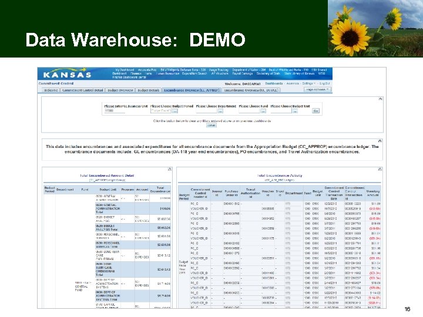
Task: Click the Purchase Order Id column header
Action: pyautogui.click(x=231, y=193)
